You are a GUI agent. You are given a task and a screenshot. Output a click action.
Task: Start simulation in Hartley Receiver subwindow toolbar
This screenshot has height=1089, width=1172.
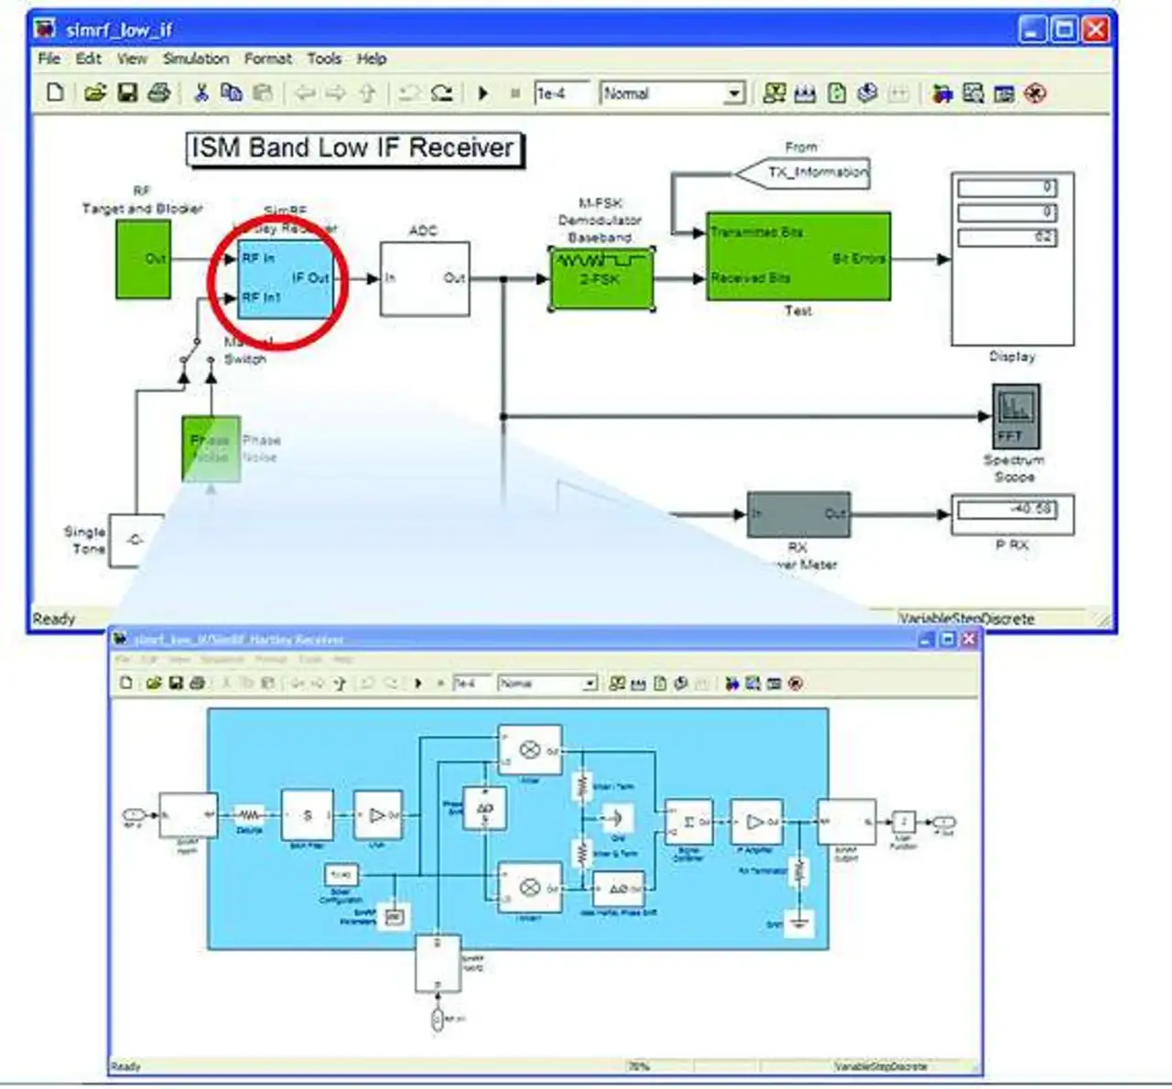pos(418,684)
